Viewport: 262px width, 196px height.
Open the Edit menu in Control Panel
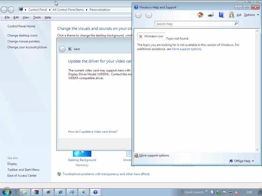click(x=16, y=17)
